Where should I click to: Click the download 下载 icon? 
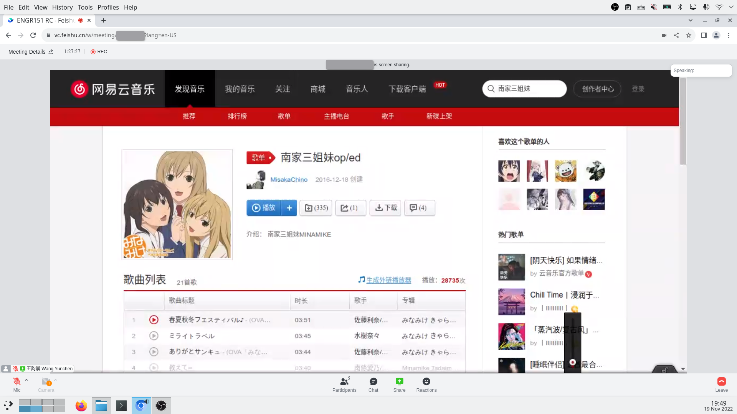pyautogui.click(x=385, y=207)
